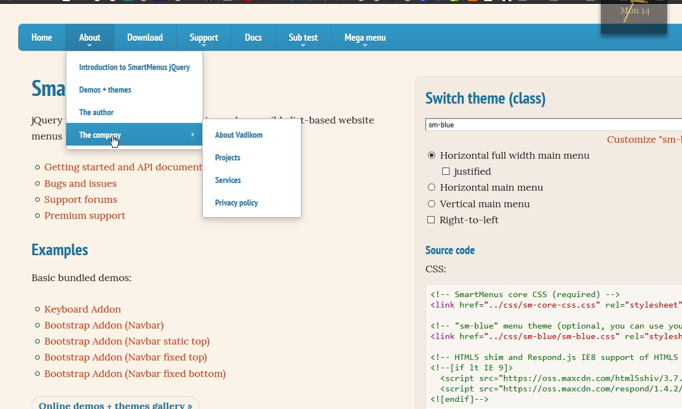Open the Home navigation menu item

pyautogui.click(x=41, y=37)
